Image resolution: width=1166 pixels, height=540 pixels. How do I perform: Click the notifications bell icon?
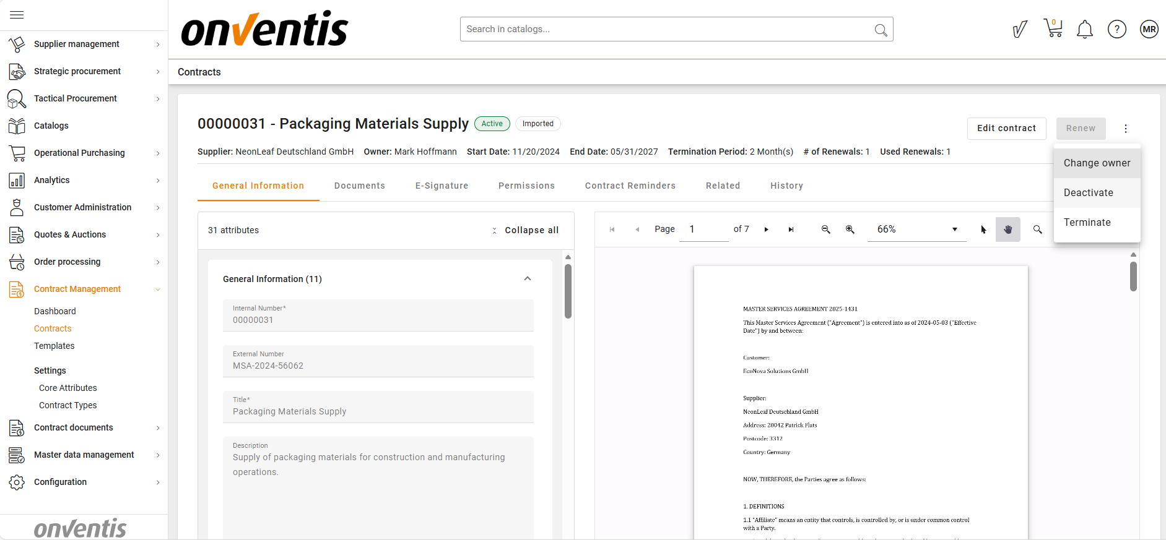pyautogui.click(x=1084, y=29)
